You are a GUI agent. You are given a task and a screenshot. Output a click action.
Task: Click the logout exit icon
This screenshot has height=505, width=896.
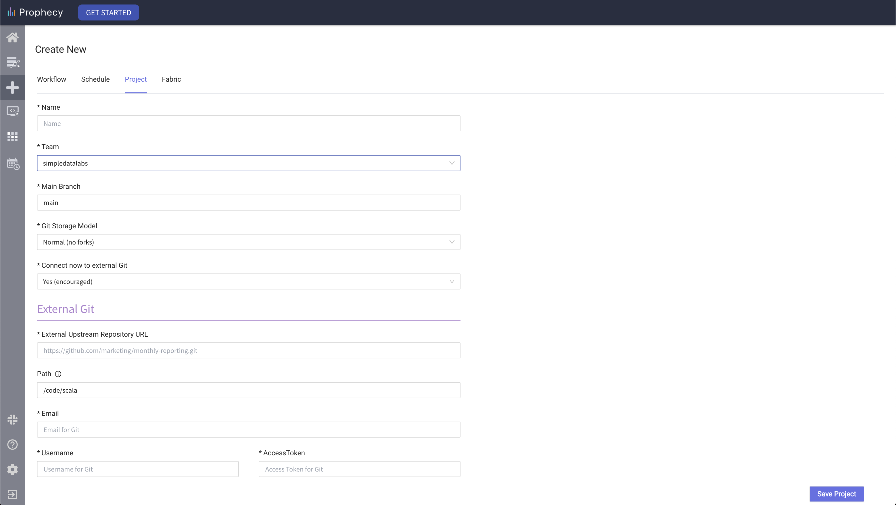tap(12, 494)
